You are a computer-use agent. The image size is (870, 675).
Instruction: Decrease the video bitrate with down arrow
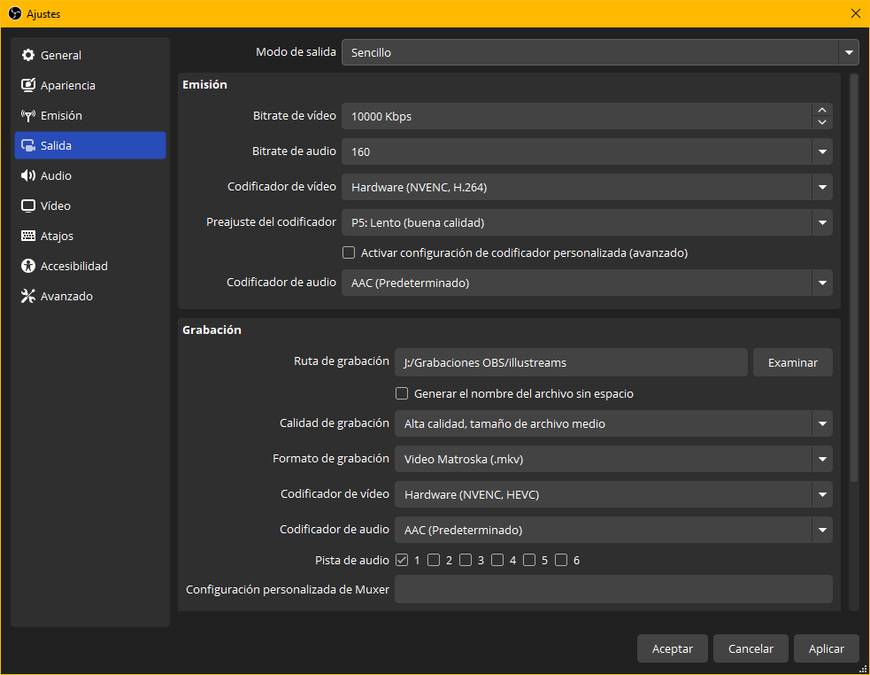[x=822, y=122]
